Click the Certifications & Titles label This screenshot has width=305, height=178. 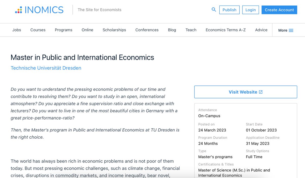[x=216, y=164]
